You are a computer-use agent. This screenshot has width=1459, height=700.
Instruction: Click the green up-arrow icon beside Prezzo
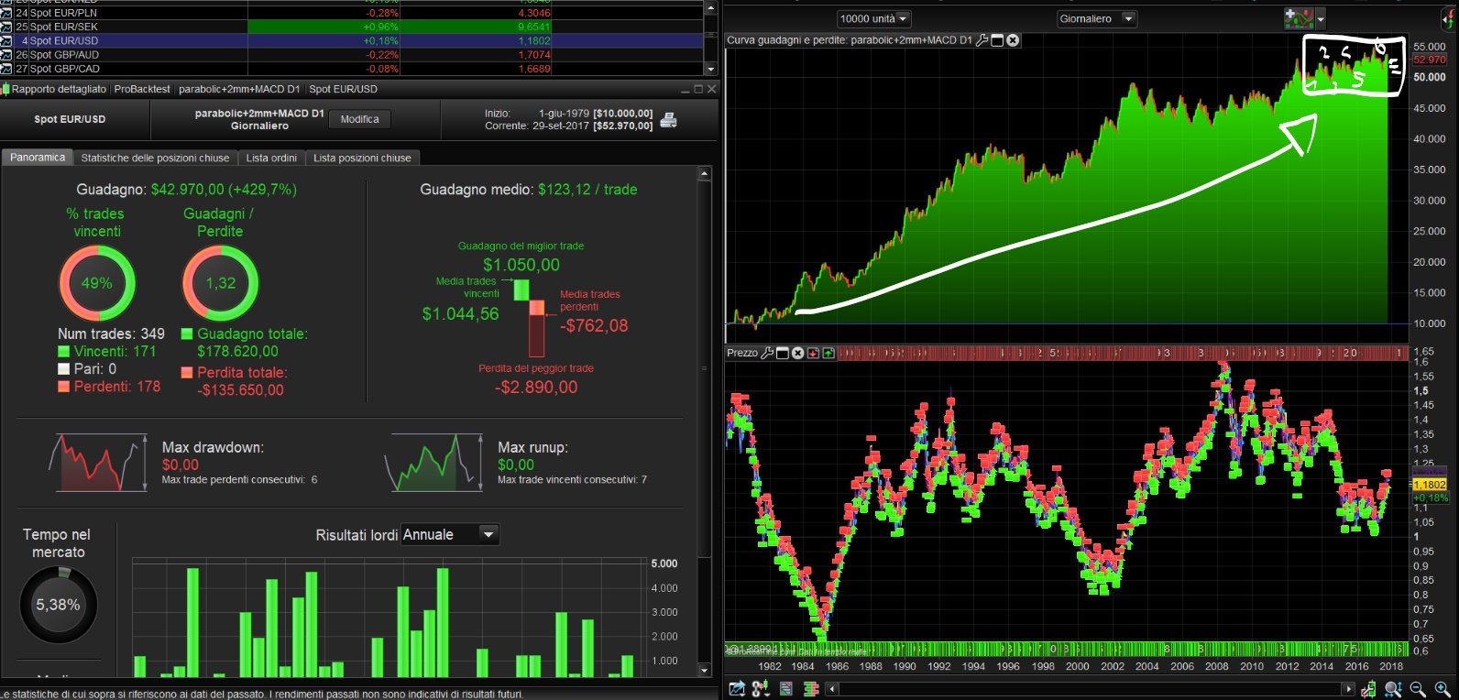pos(828,353)
